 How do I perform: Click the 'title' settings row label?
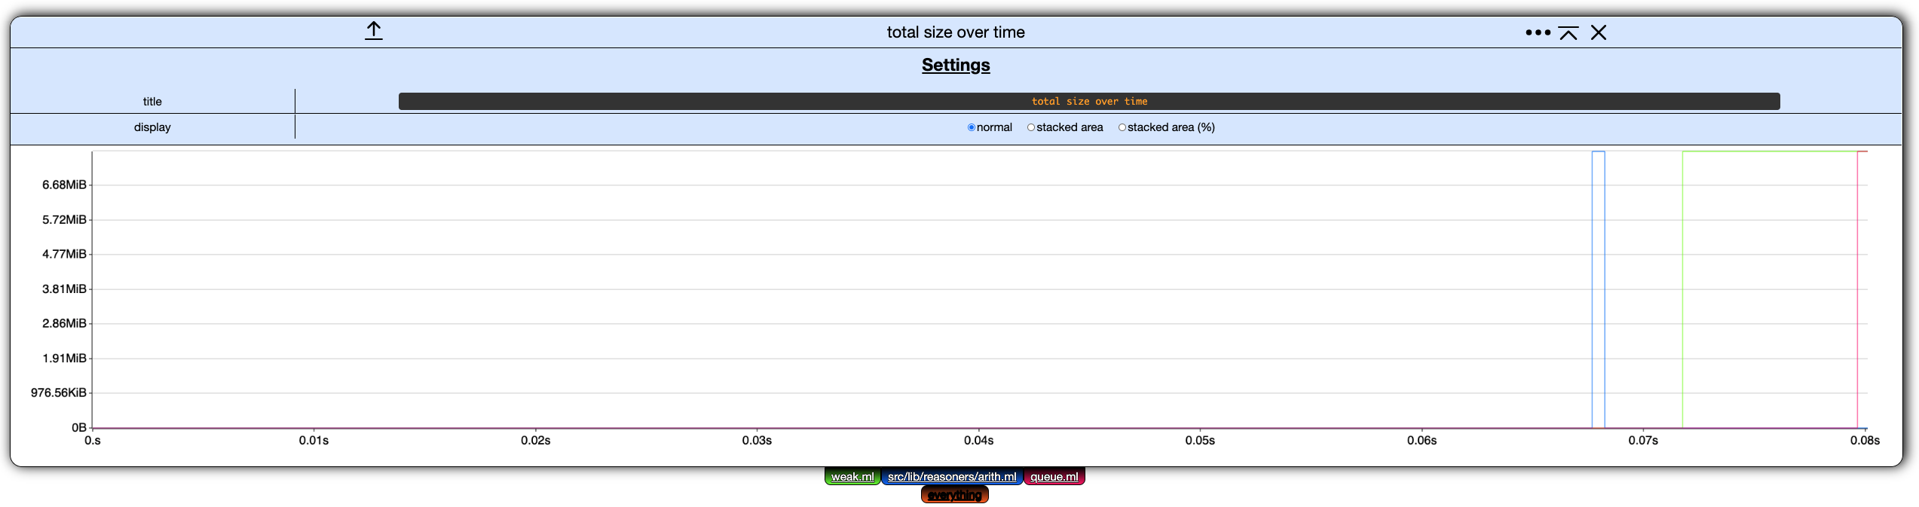point(152,102)
